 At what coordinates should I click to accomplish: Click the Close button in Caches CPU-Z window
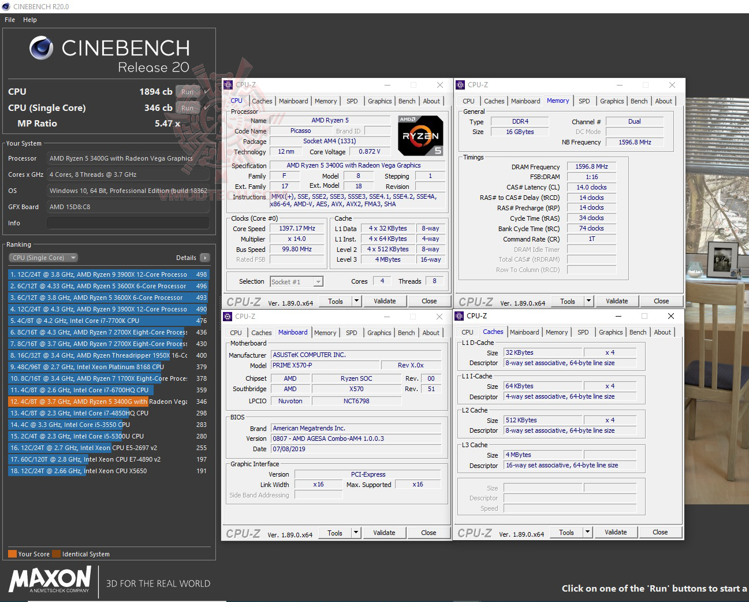(x=660, y=532)
